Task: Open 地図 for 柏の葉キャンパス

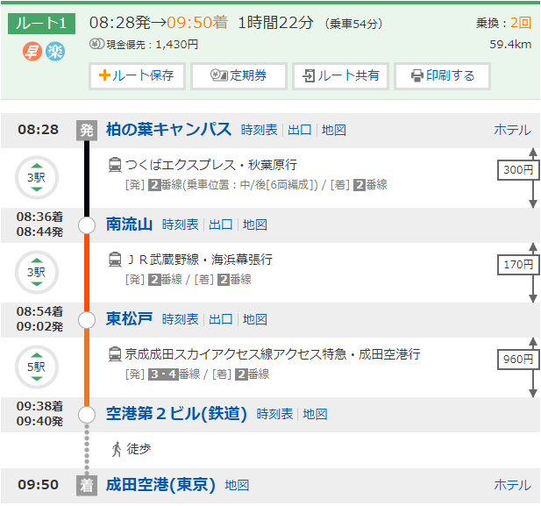Action: click(x=334, y=130)
